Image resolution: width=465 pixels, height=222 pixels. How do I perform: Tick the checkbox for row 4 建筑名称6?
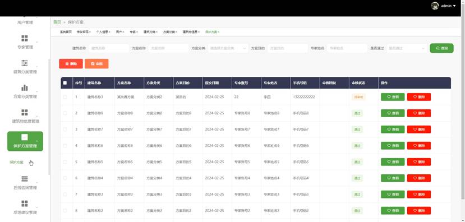[x=65, y=146]
